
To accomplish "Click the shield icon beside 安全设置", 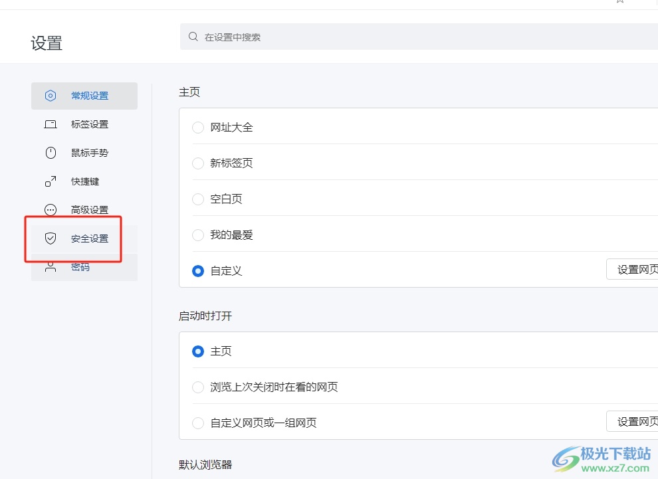I will pyautogui.click(x=51, y=239).
